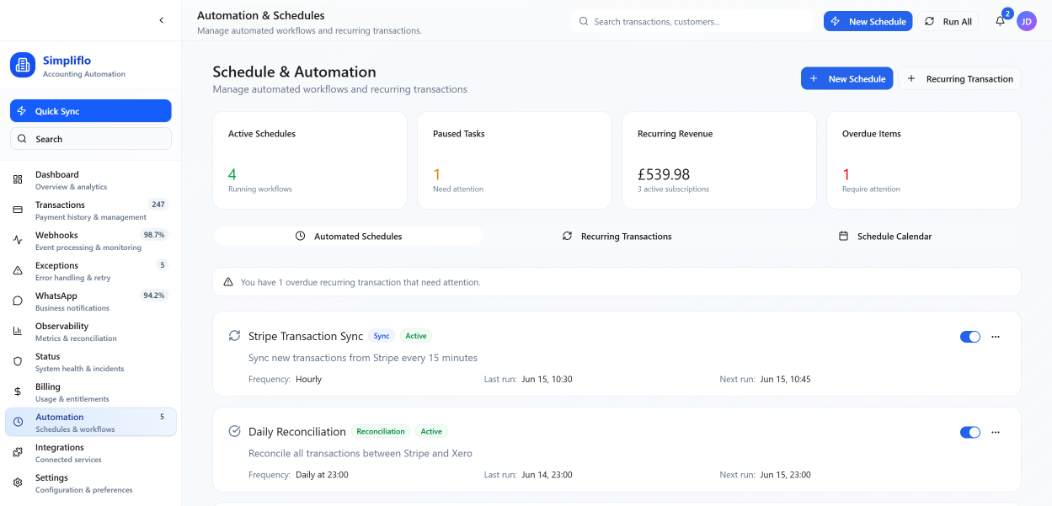
Task: Open the Schedule Calendar tab
Action: [x=884, y=237]
